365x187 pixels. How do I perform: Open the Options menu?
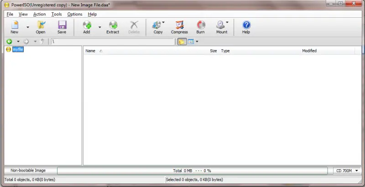[x=75, y=14]
